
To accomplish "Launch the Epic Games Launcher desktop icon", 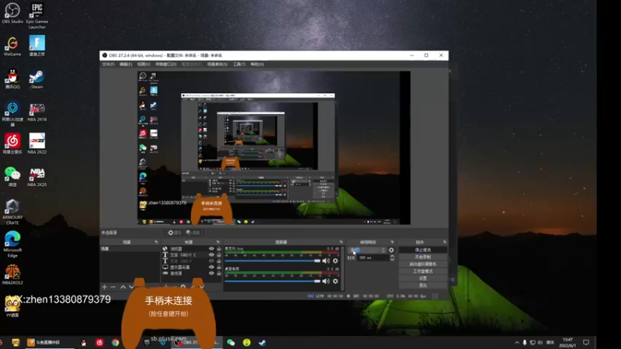I will pos(36,16).
